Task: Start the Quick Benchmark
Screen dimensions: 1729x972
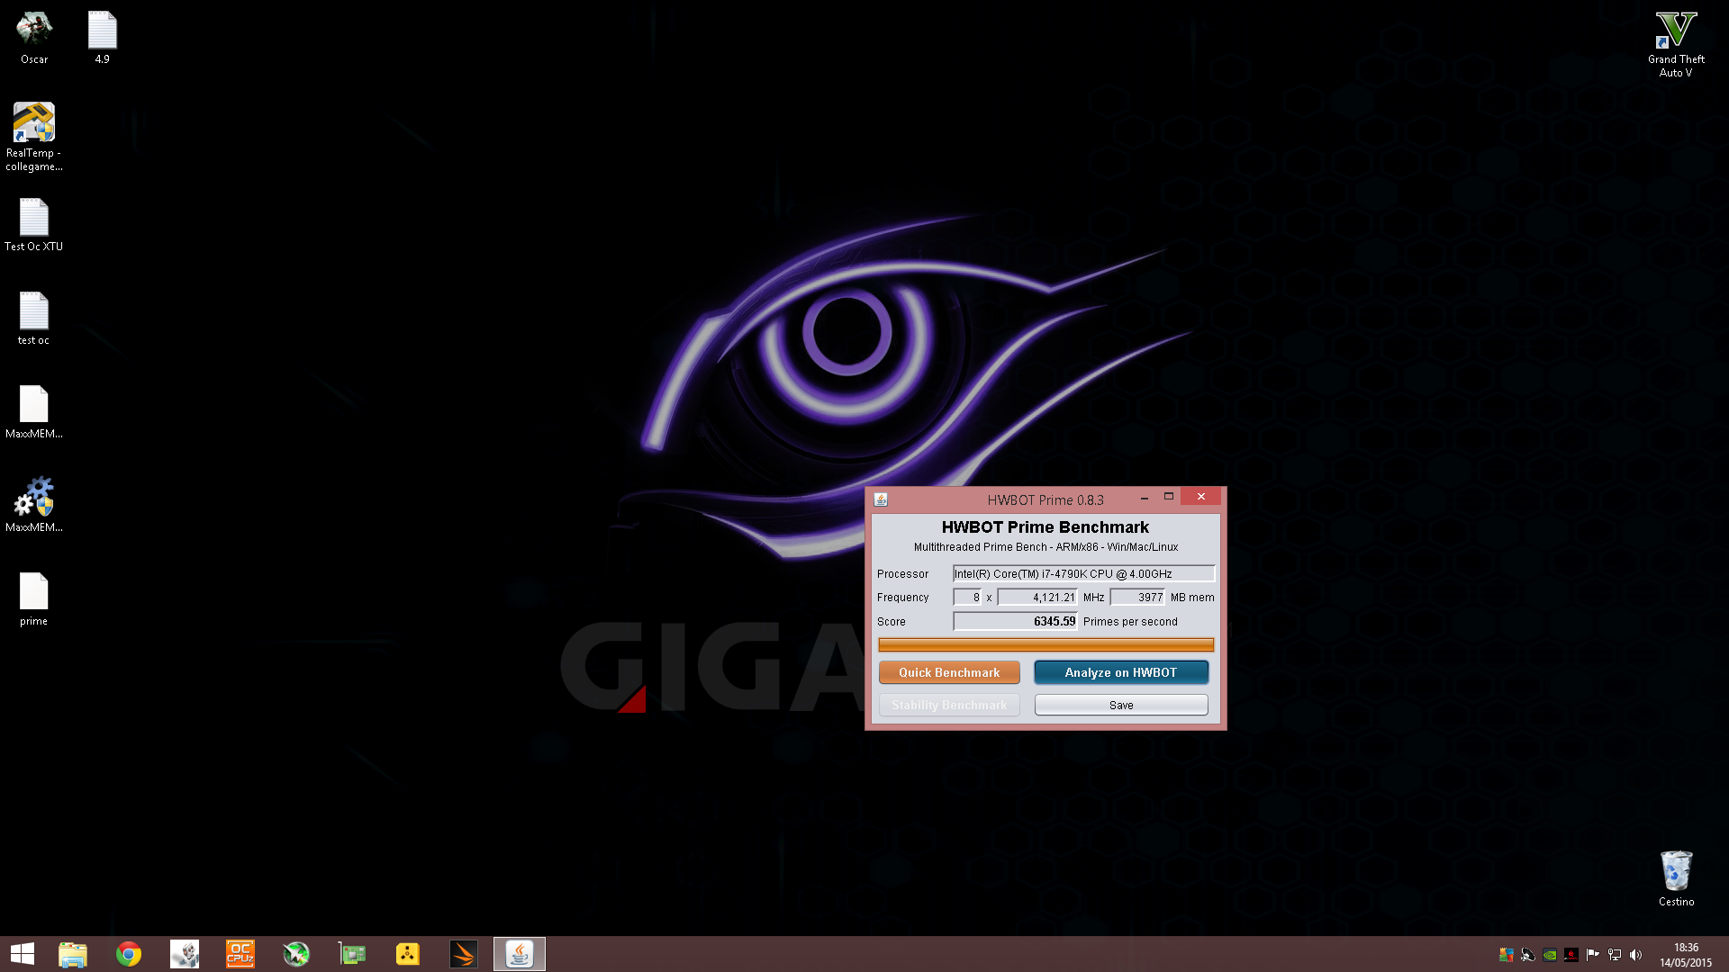Action: pyautogui.click(x=949, y=672)
